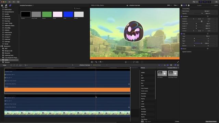Show Crop onscreen controls in inspector

tap(208, 34)
